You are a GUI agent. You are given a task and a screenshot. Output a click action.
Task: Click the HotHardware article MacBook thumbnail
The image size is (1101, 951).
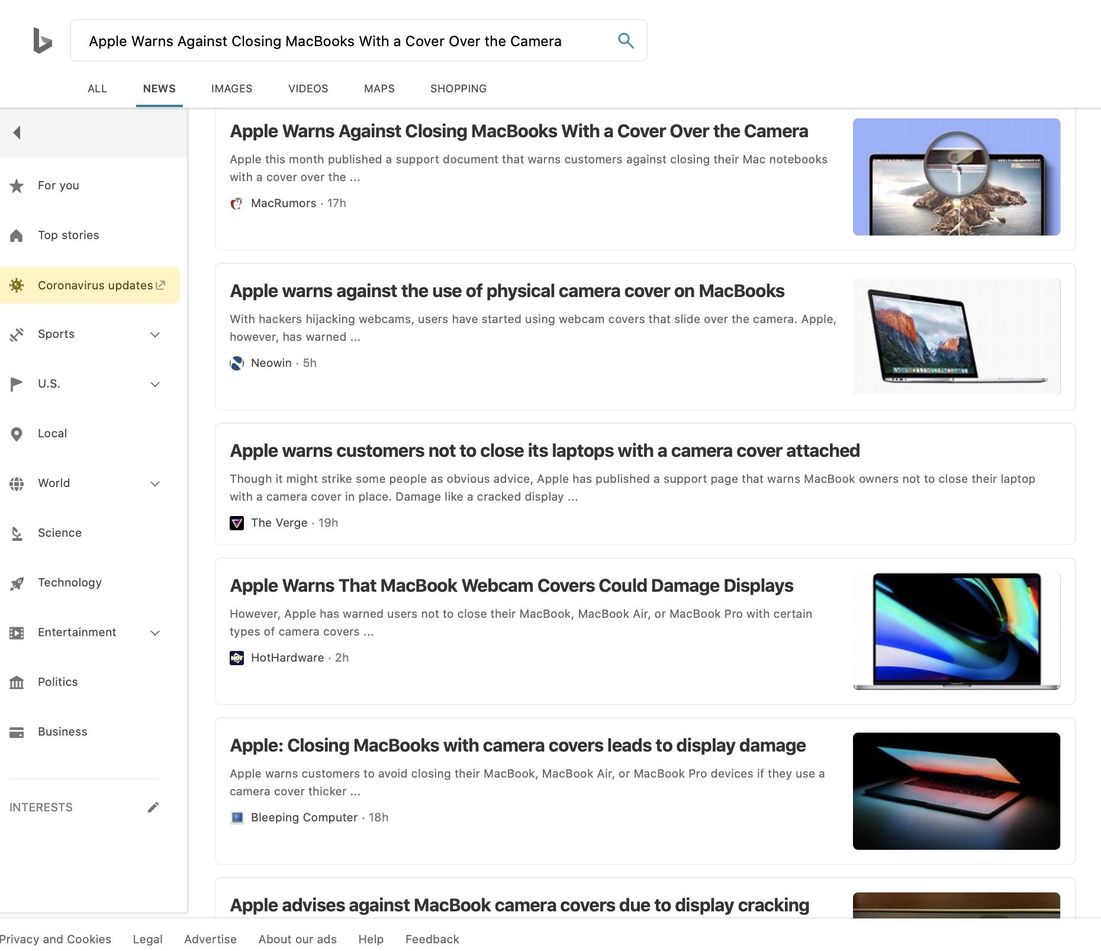point(956,631)
